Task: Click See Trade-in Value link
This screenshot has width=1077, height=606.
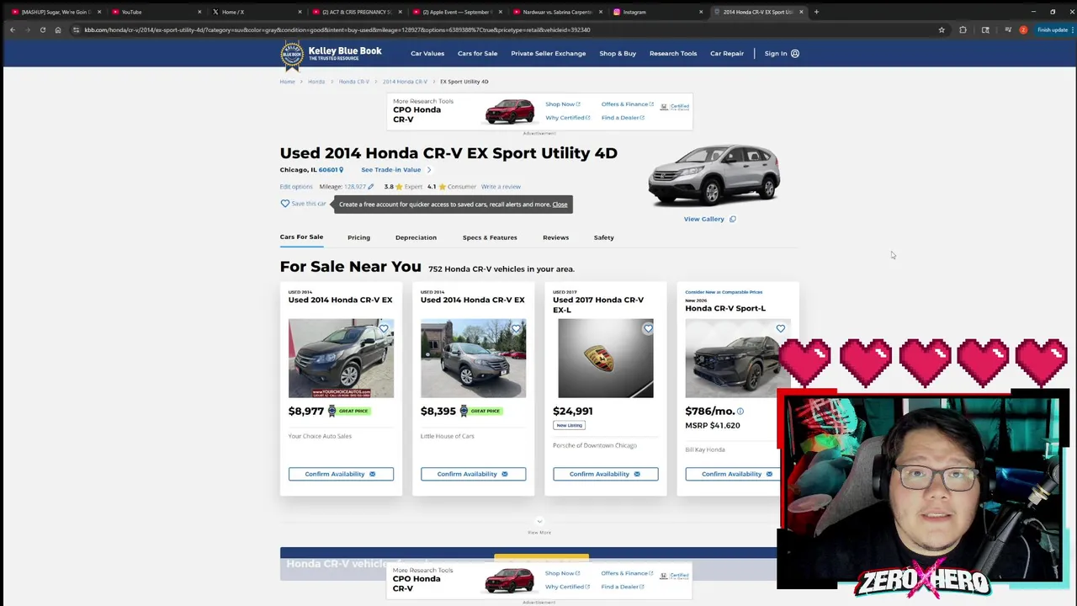Action: [391, 170]
